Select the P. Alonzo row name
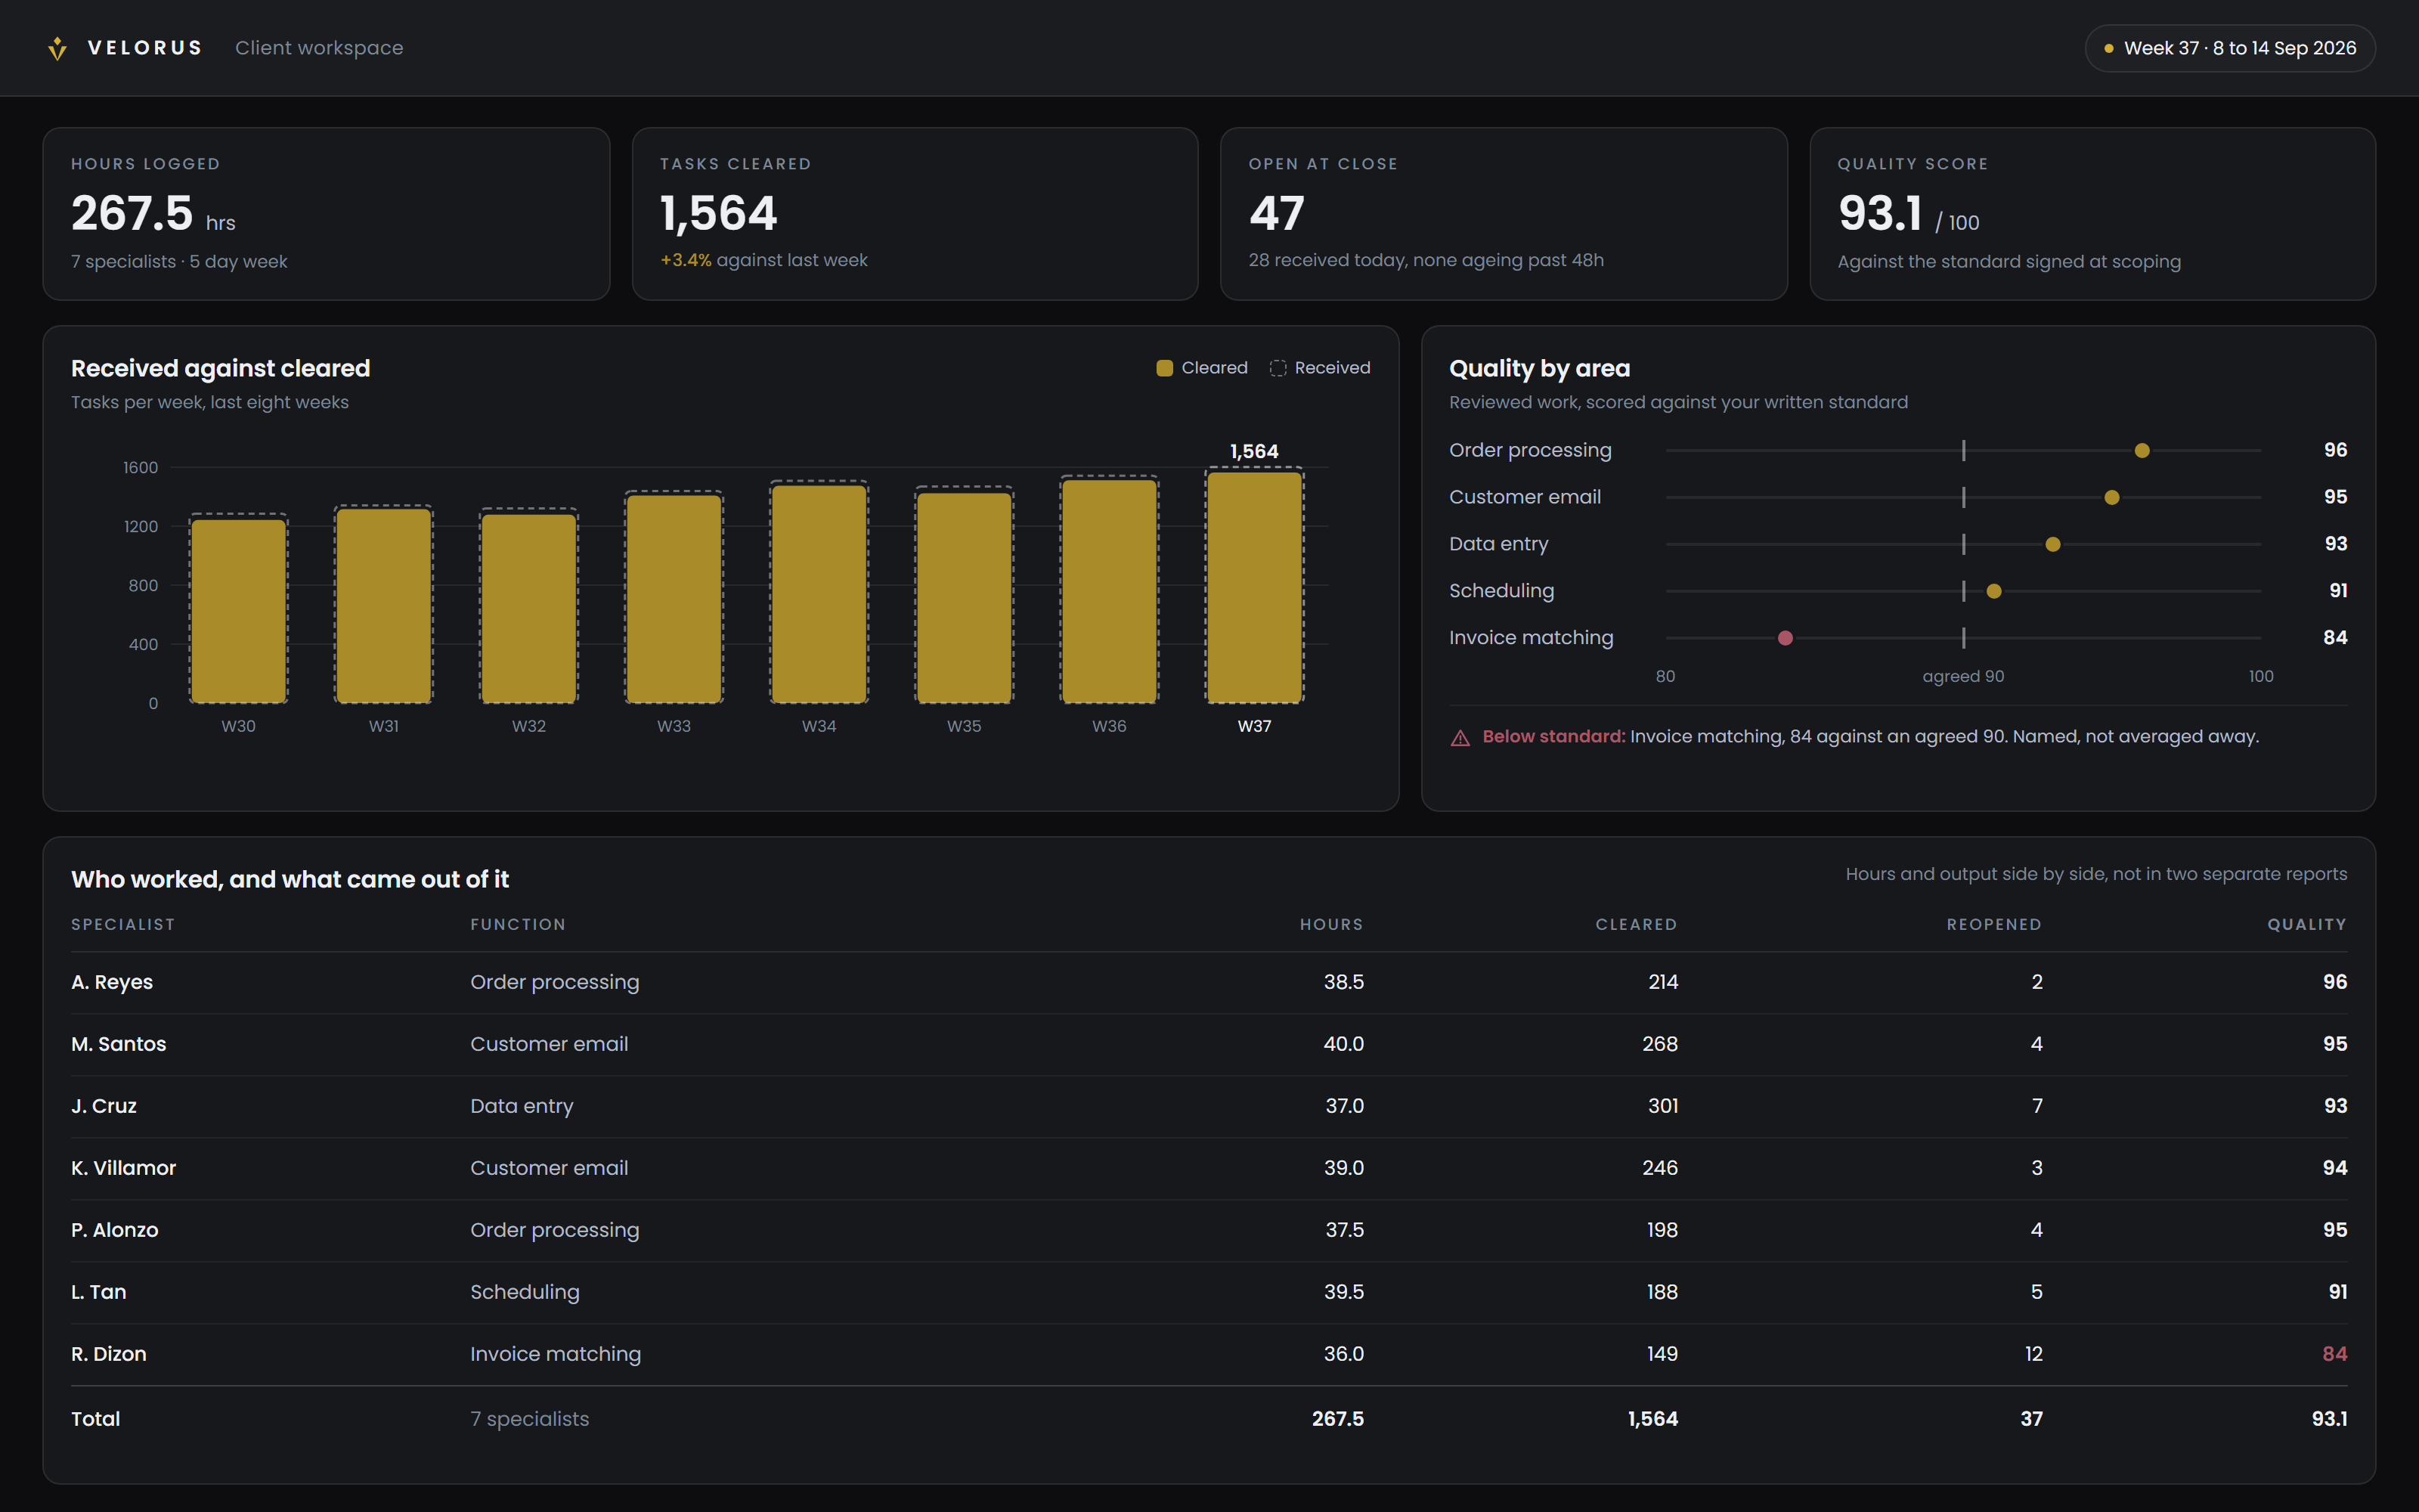Screen dimensions: 2419x1512 [115, 1230]
